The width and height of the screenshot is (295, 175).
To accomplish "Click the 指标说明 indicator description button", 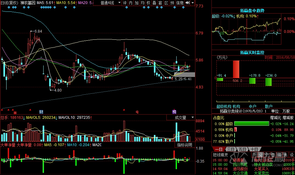I will pos(185,145).
